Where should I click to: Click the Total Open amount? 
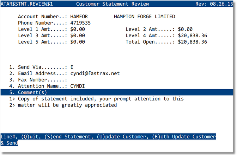pos(193,42)
